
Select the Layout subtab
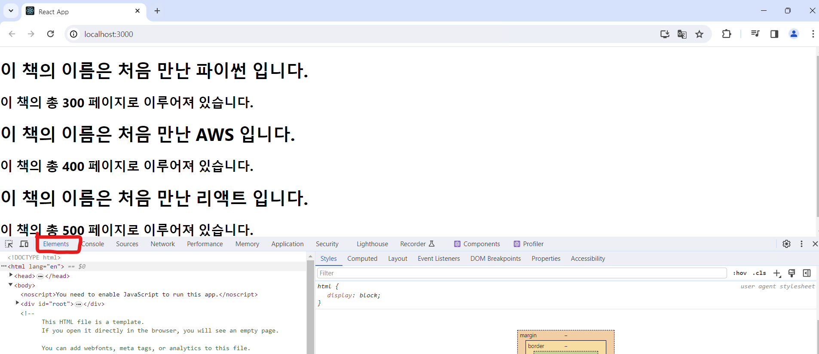click(x=397, y=259)
